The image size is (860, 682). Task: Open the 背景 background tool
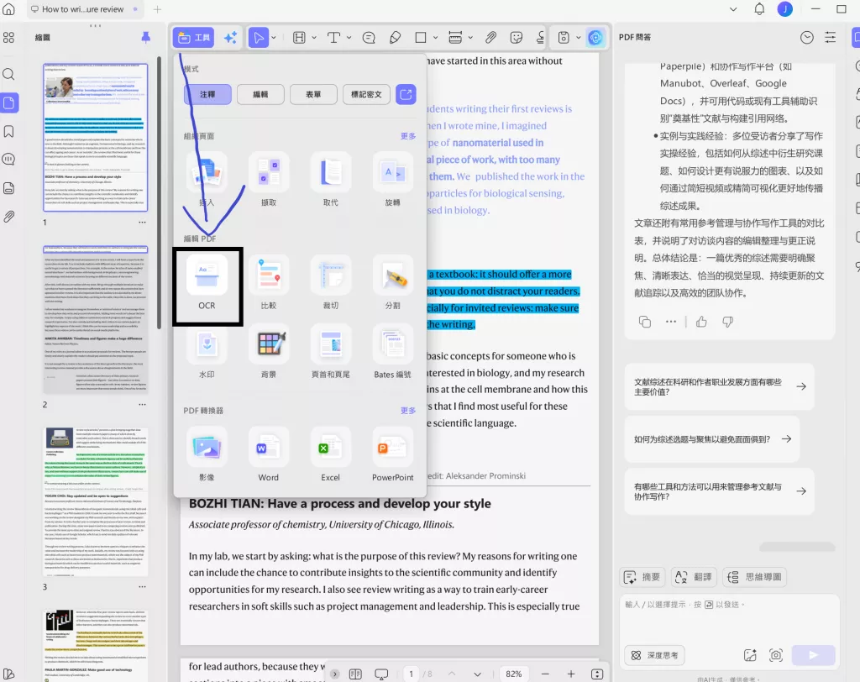tap(269, 353)
